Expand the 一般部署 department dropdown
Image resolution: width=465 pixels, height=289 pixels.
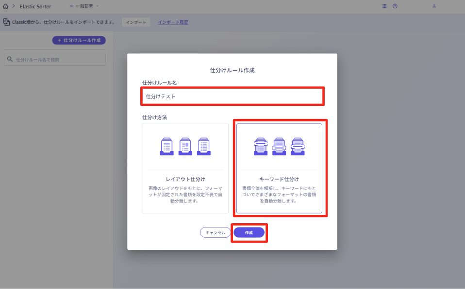click(83, 6)
